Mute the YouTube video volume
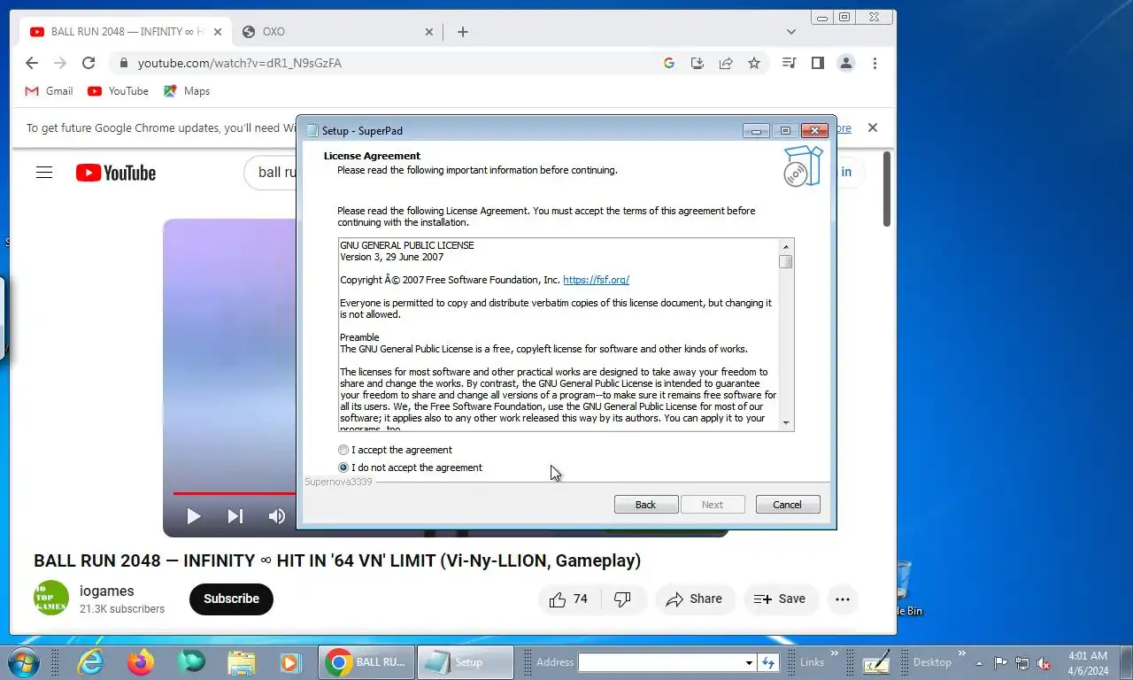The height and width of the screenshot is (680, 1133). pyautogui.click(x=277, y=516)
